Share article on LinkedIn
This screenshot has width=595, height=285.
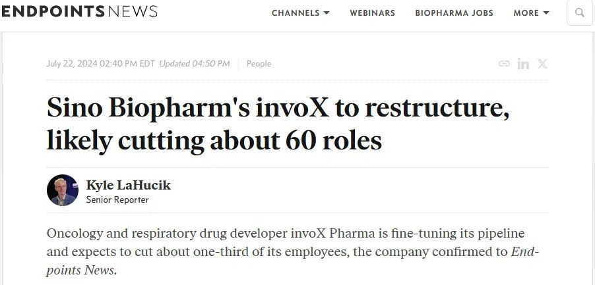[x=524, y=64]
